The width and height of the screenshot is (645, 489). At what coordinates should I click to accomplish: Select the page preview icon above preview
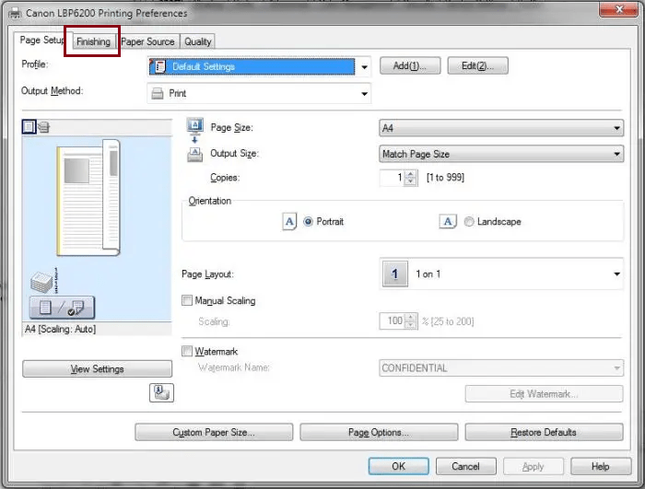[x=29, y=127]
